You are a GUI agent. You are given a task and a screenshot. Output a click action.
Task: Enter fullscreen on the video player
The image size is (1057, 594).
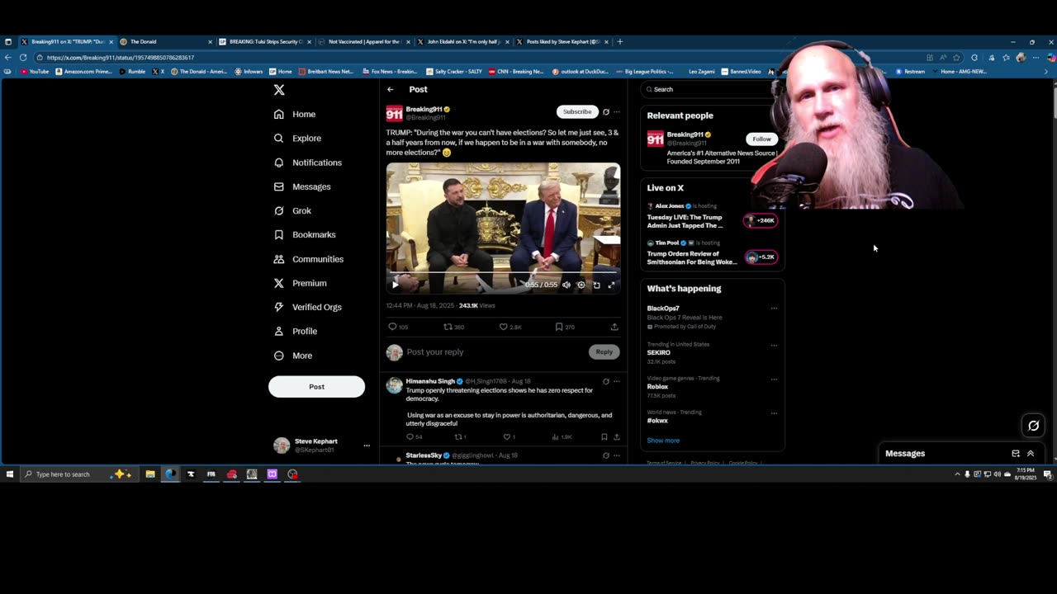pyautogui.click(x=611, y=285)
